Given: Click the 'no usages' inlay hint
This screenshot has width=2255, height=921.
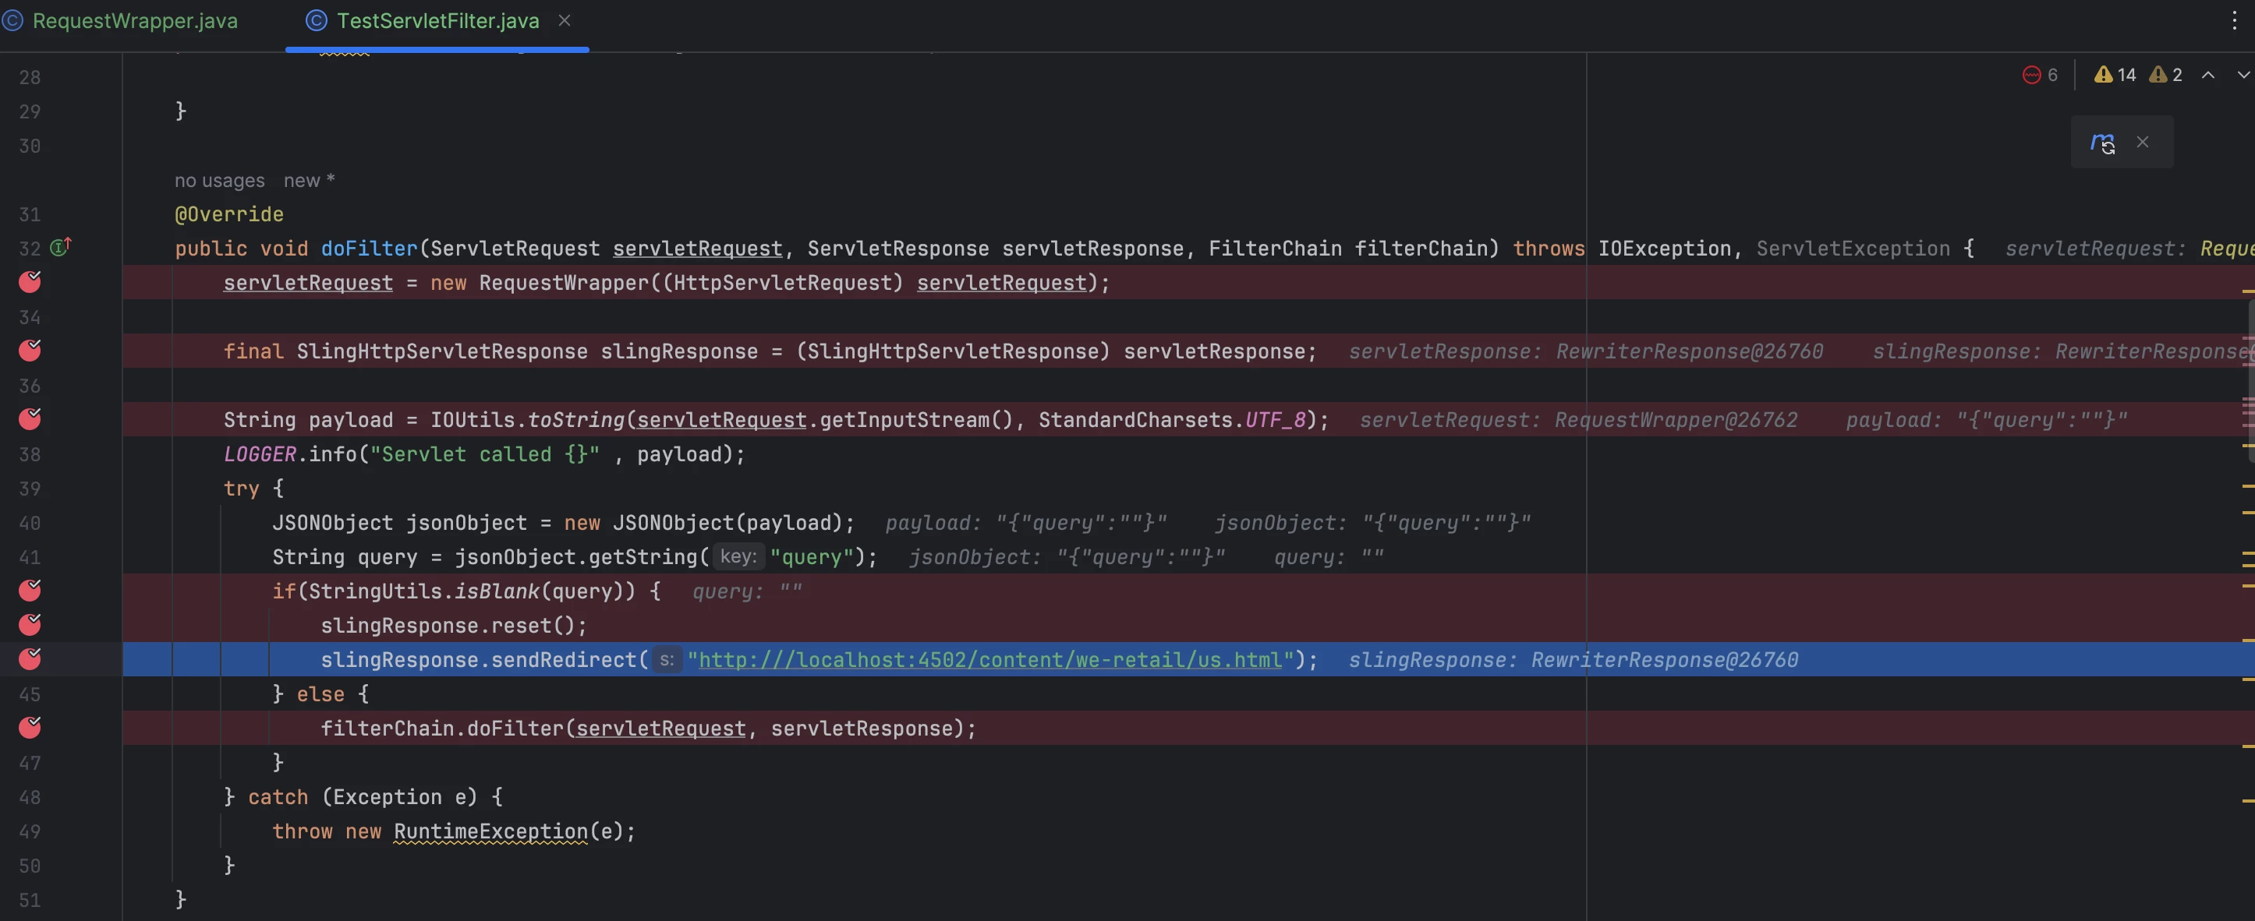Looking at the screenshot, I should coord(219,180).
